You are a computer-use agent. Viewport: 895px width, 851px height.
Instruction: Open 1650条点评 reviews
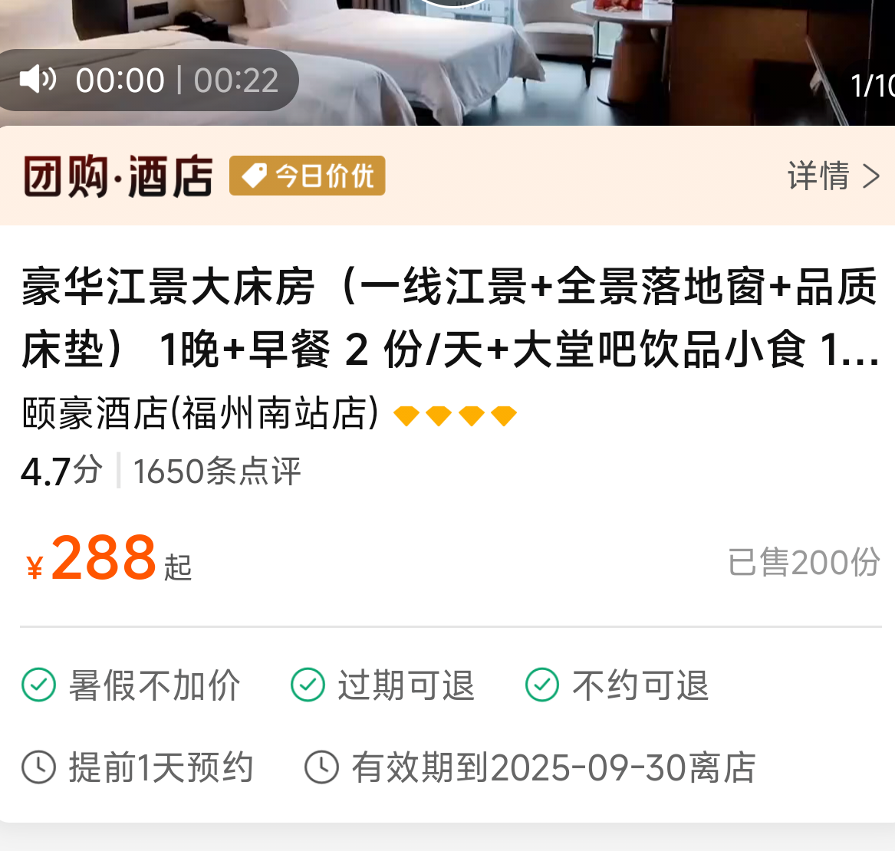tap(217, 471)
